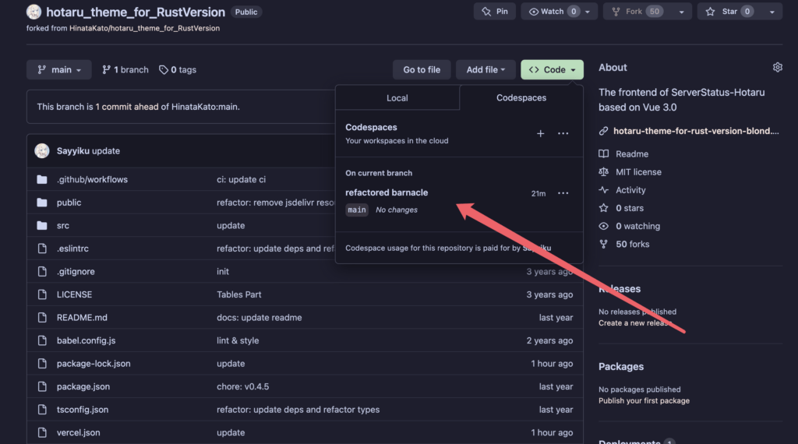798x444 pixels.
Task: Open the LICENSE file
Action: point(74,294)
